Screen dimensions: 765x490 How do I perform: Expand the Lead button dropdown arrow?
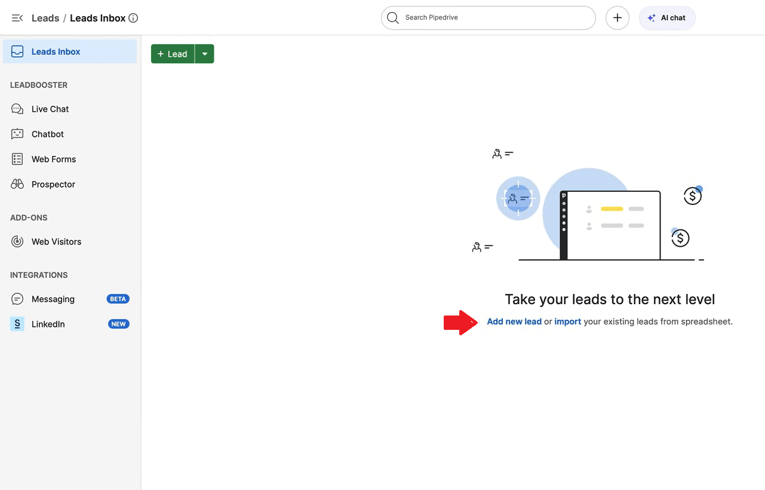tap(205, 54)
